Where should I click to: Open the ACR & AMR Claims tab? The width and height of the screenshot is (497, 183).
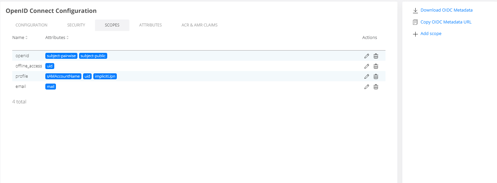pos(200,25)
